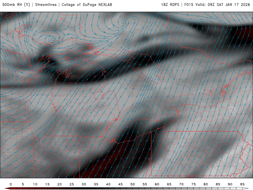Click the colorbar label "50"
Screen dimensions: 253x190
tap(133, 184)
